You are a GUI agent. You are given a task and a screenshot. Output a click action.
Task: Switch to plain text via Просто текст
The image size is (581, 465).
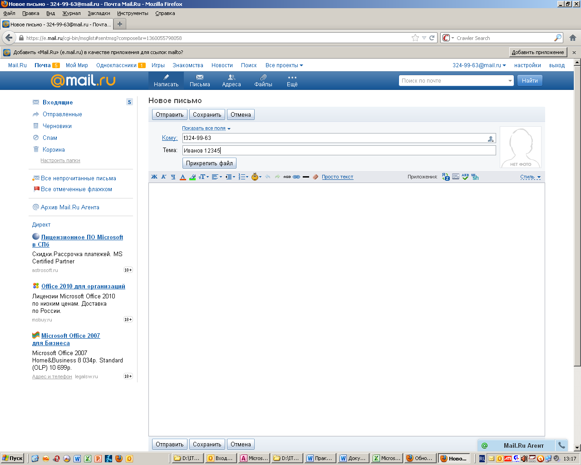337,177
